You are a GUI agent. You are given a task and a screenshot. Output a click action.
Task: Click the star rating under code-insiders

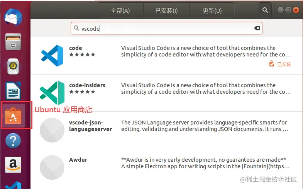click(82, 92)
